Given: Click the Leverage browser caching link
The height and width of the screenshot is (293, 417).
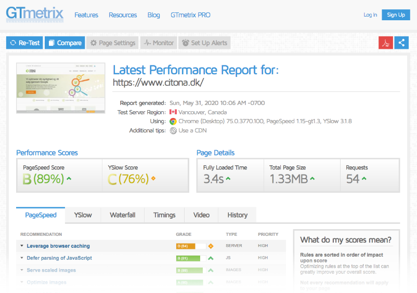Looking at the screenshot, I should [58, 246].
